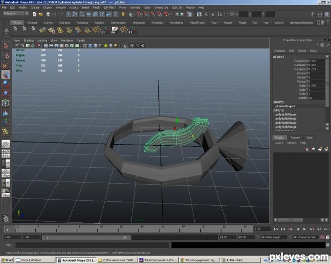331x264 pixels.
Task: Toggle wireframe display in viewport toolbar
Action: tap(85, 46)
